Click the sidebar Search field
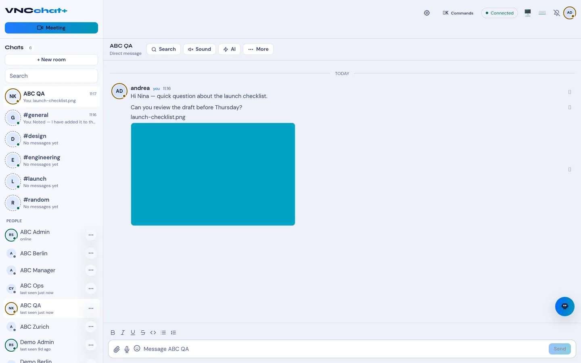Image resolution: width=581 pixels, height=363 pixels. click(51, 76)
